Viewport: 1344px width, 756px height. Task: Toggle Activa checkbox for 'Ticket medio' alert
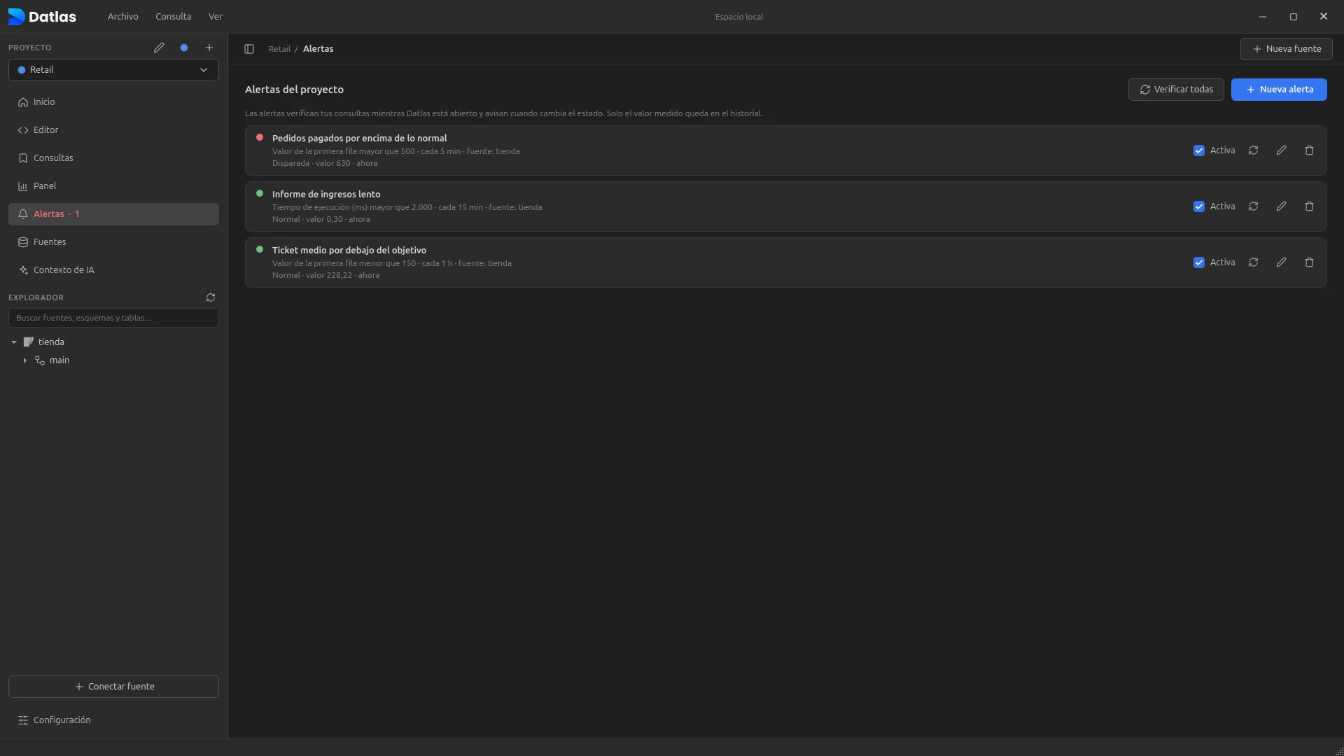1199,262
